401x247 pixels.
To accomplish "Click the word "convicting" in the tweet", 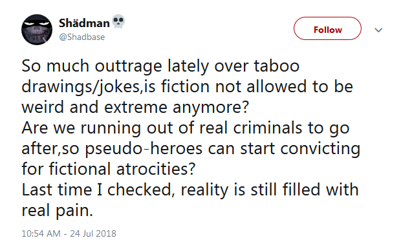I will coord(320,148).
